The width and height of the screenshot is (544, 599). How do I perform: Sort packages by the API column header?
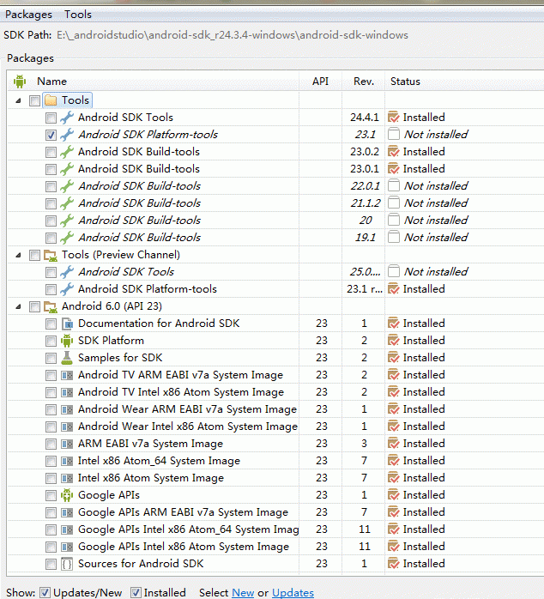320,82
